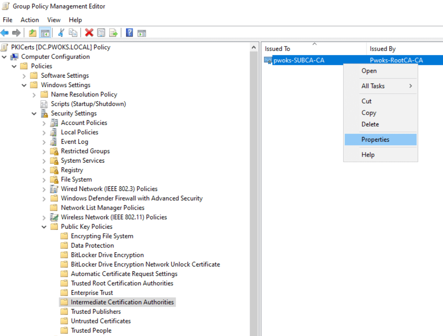Select Network List Manager Policies
This screenshot has width=443, height=336.
pyautogui.click(x=102, y=208)
